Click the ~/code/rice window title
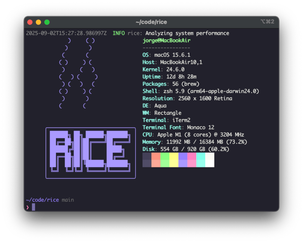This screenshot has height=243, width=303. (151, 22)
